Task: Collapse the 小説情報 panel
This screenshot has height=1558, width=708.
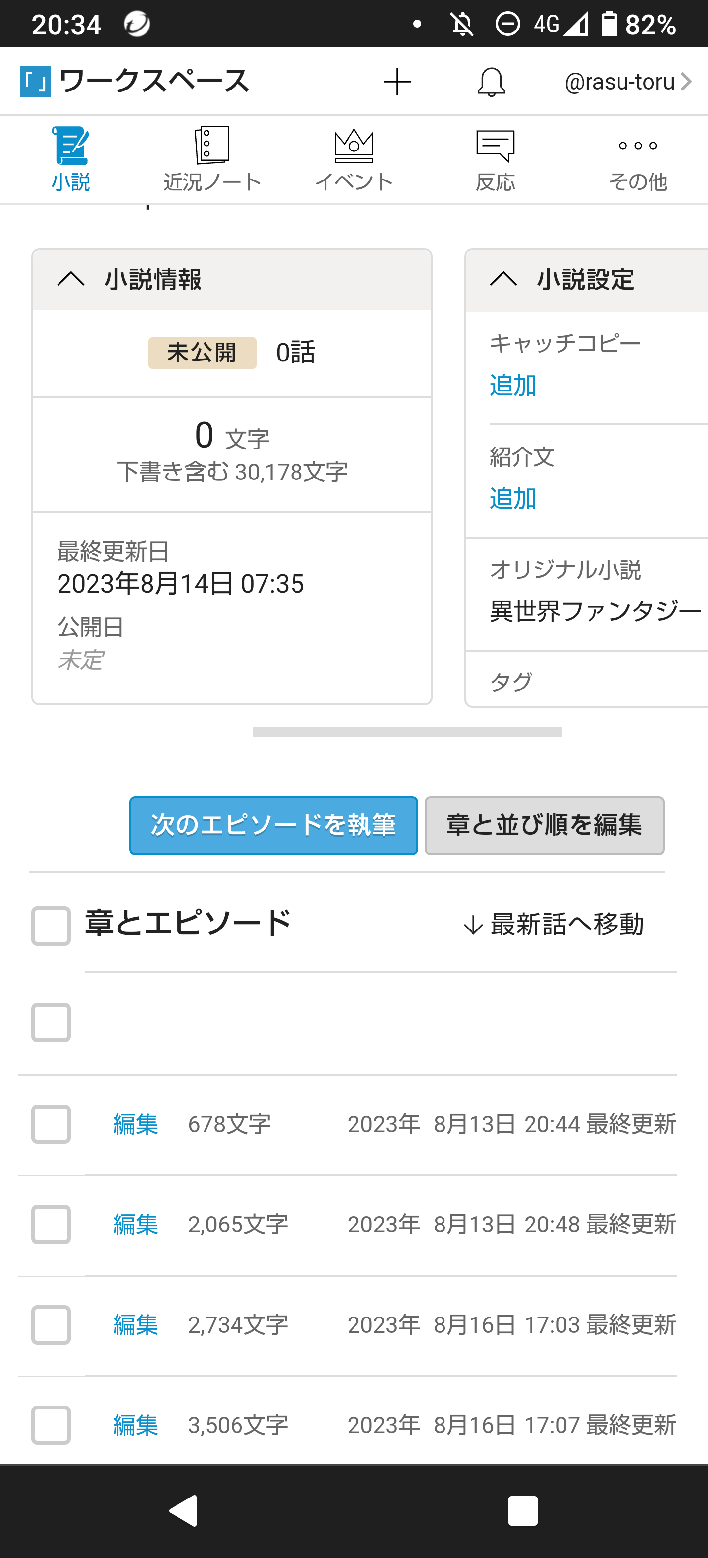Action: click(x=71, y=279)
